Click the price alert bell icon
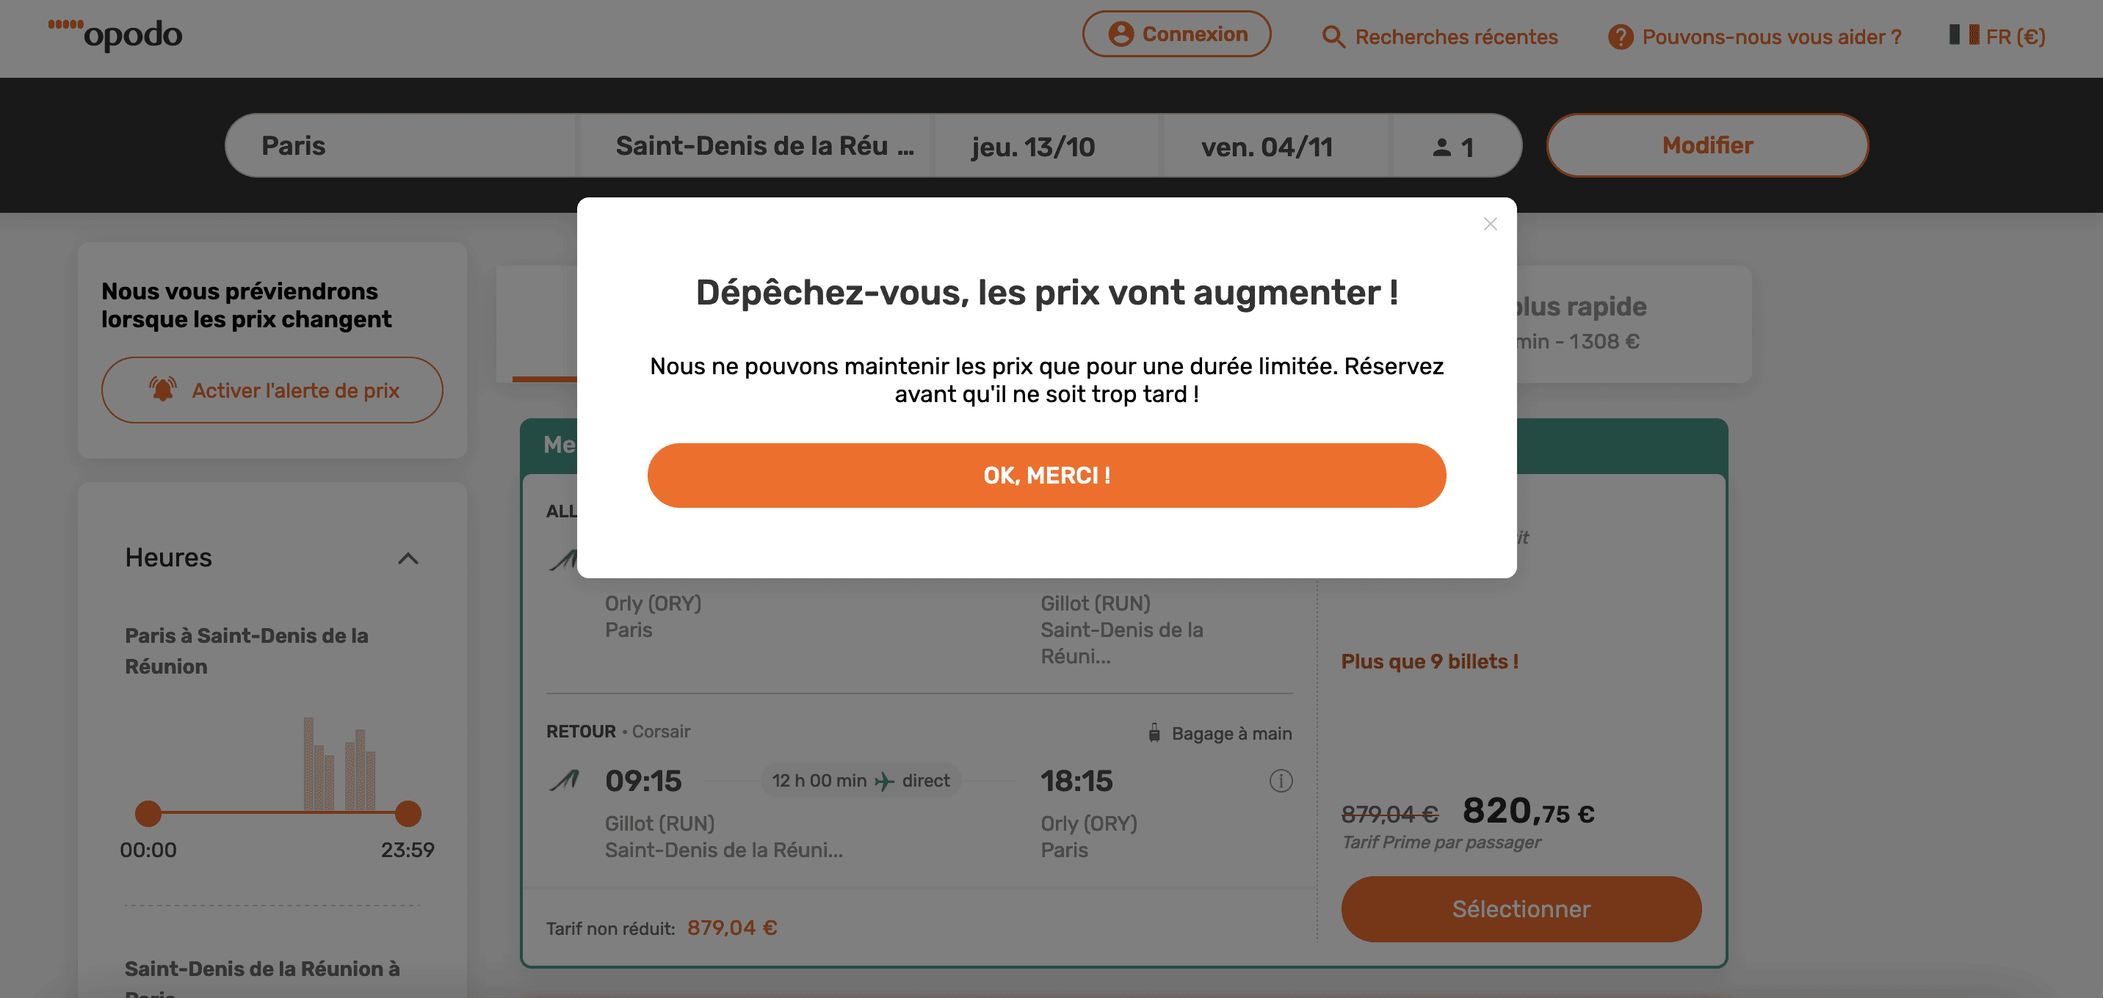The image size is (2103, 998). coord(163,388)
